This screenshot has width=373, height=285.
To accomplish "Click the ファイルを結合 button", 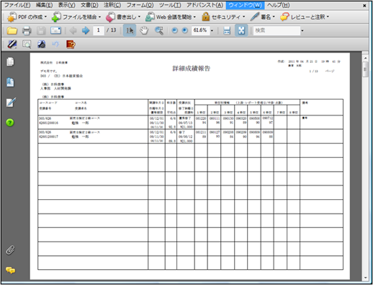I will (76, 17).
